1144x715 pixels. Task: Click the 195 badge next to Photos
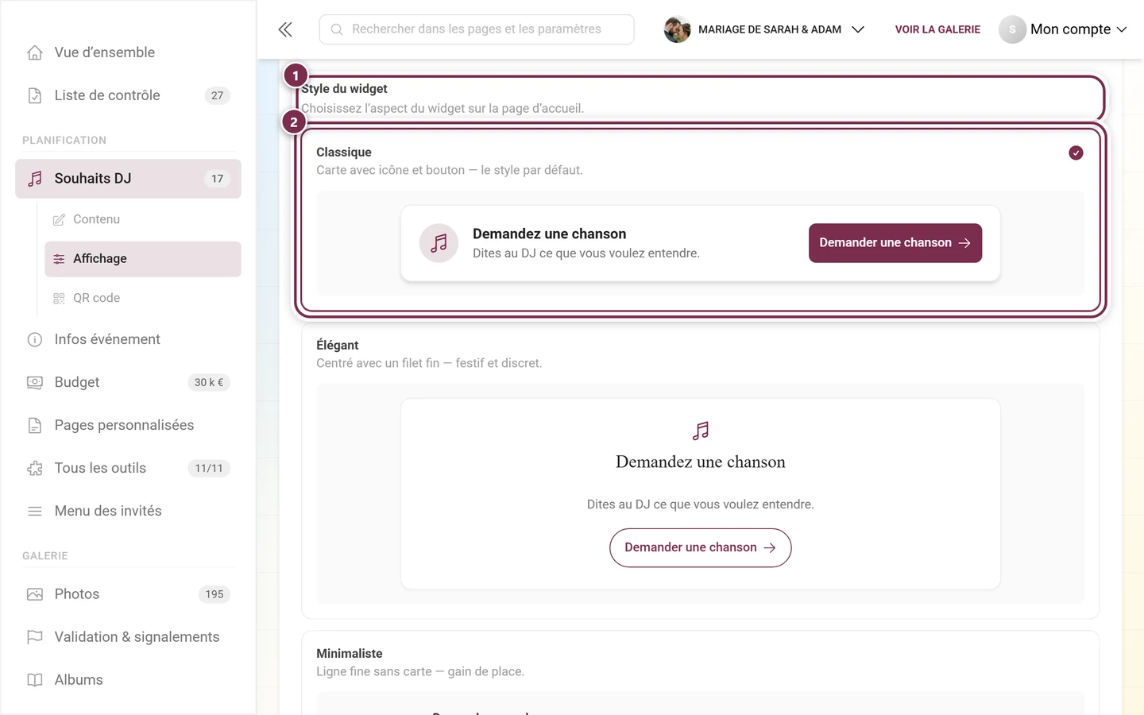214,594
